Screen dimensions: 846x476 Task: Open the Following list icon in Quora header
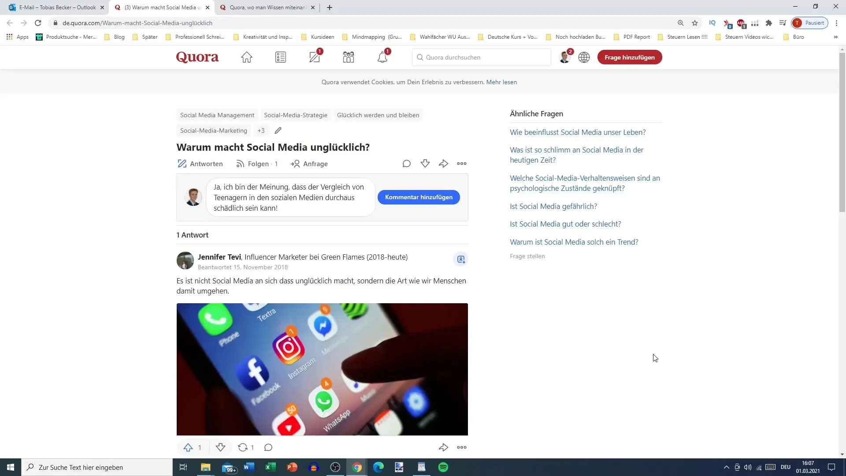[x=281, y=57]
